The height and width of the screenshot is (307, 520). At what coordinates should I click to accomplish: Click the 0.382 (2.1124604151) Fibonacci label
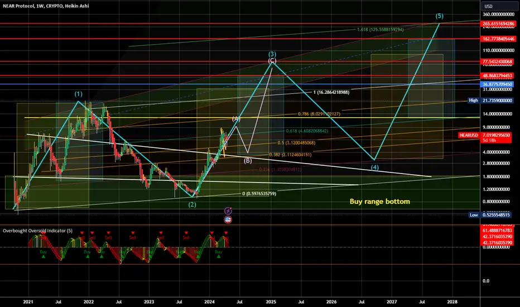point(291,155)
